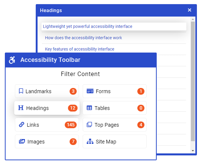Click the Tables grid icon
The height and width of the screenshot is (164, 201).
(89, 108)
